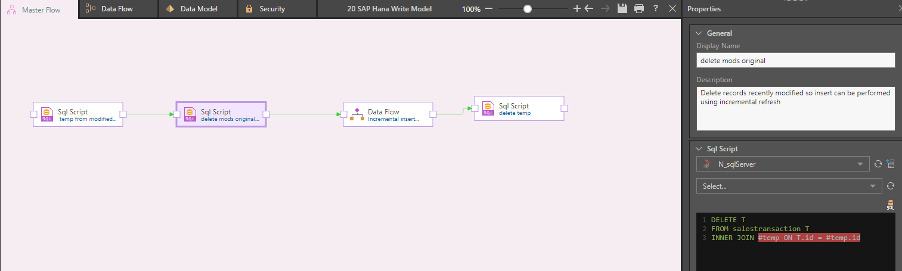Save the model with the disk icon

pos(622,9)
